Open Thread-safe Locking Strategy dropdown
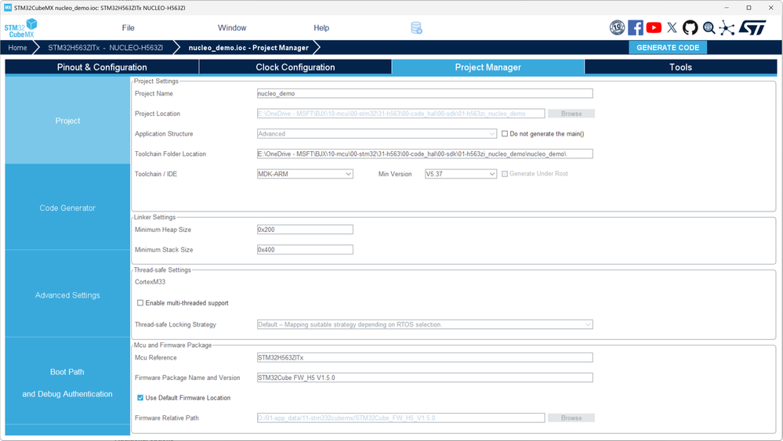 coord(425,325)
